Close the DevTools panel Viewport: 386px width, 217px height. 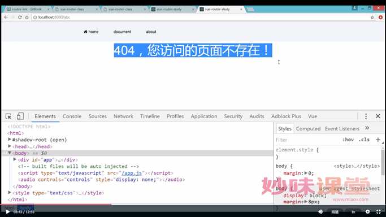(378, 116)
